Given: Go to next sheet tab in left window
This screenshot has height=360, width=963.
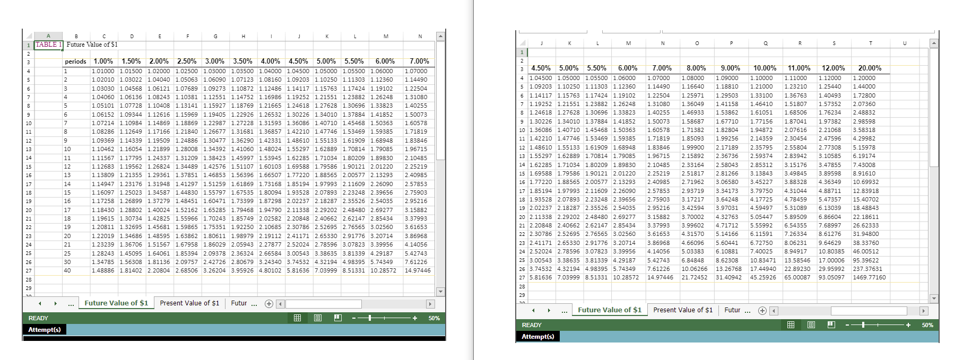Looking at the screenshot, I should (x=55, y=304).
